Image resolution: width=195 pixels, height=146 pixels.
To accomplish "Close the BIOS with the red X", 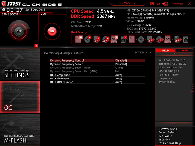I will [189, 4].
